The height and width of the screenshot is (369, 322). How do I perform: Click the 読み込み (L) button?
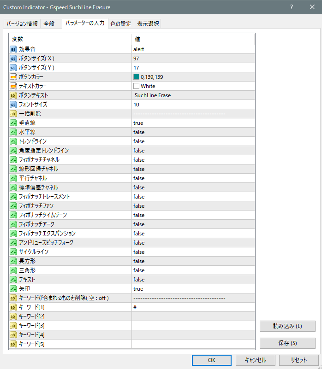coord(287,326)
